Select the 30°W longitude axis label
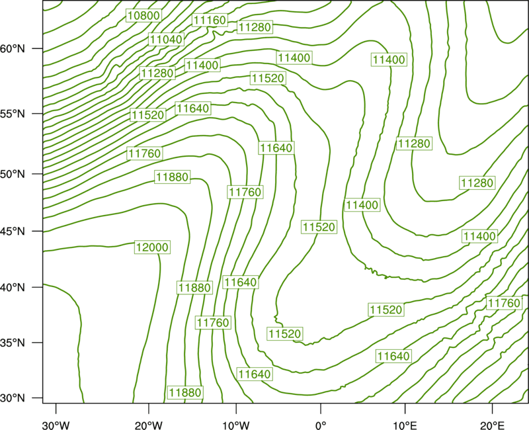 point(56,425)
